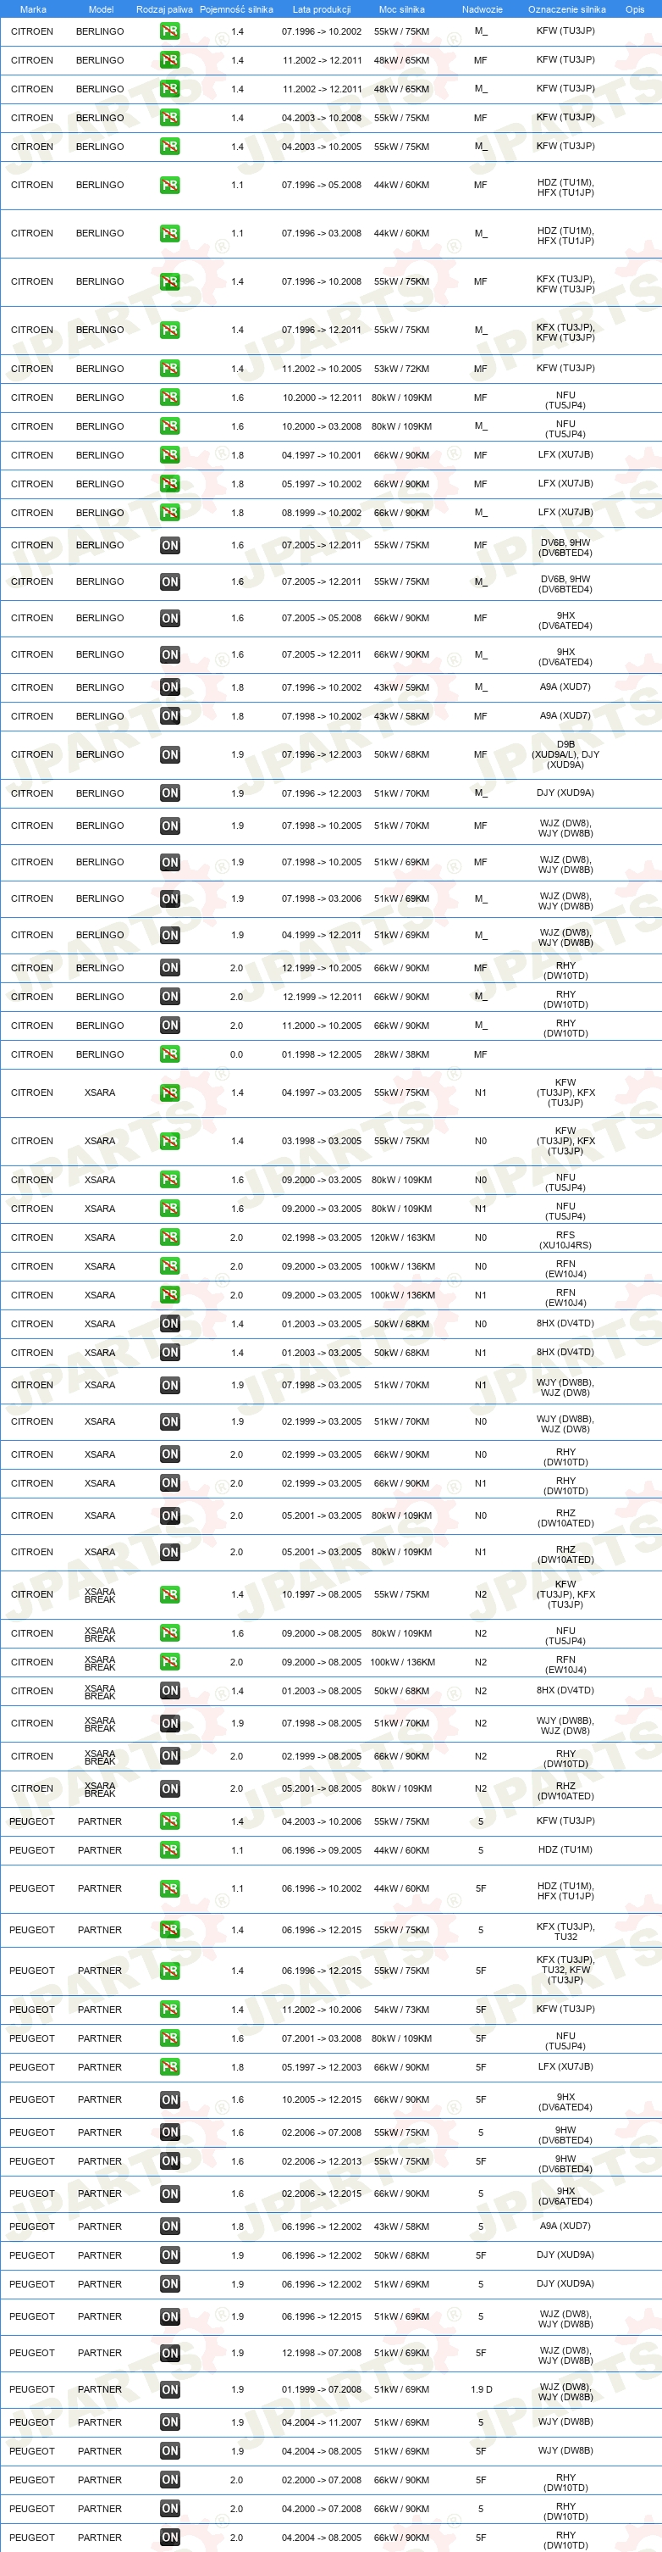Select the '53kW / 72KM' power cell

click(402, 369)
